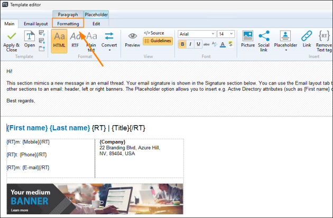Click the 'Learn more' text on the banner
The width and height of the screenshot is (333, 218).
(20, 210)
